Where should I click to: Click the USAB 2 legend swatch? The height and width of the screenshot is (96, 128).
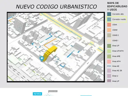[109, 35]
